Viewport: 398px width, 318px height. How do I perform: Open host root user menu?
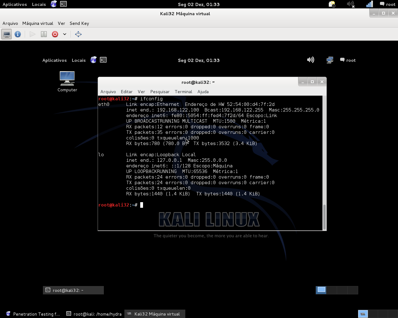(387, 4)
